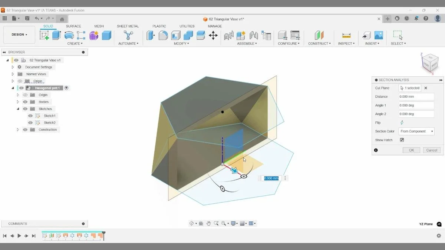Click the Fit zoom icon
445x250 pixels.
(x=224, y=223)
